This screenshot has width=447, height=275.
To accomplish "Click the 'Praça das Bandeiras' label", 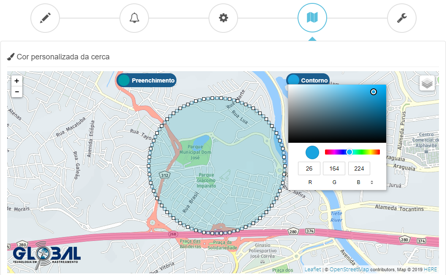I will click(190, 244).
